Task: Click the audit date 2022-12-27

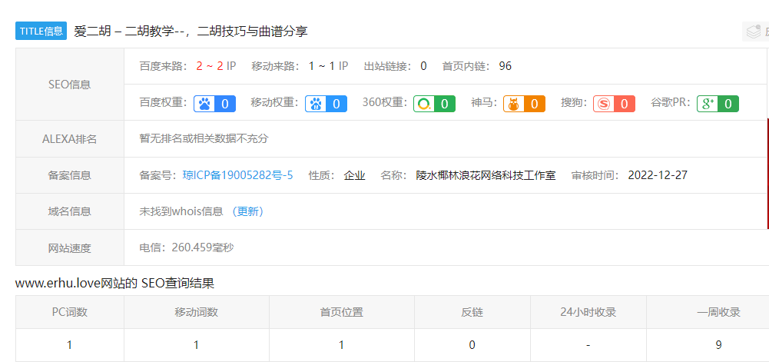Action: [x=658, y=175]
